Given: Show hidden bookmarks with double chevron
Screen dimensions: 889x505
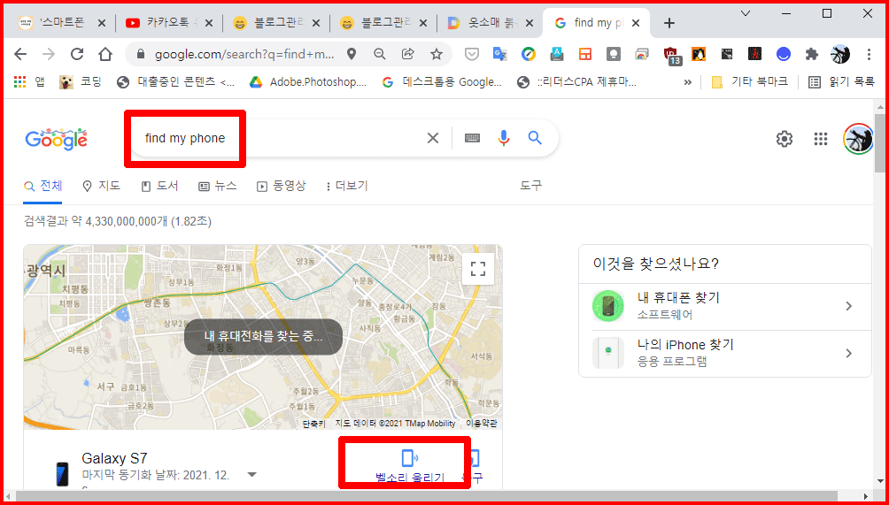Looking at the screenshot, I should click(x=688, y=82).
